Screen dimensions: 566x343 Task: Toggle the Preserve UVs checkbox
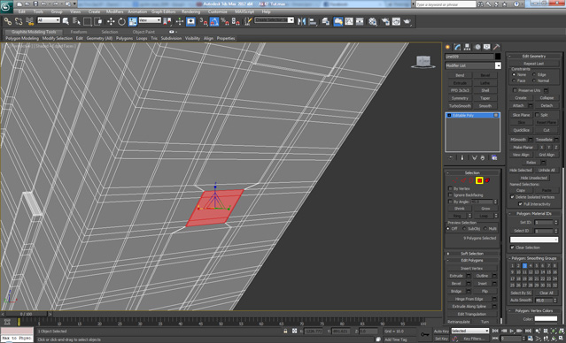click(516, 90)
